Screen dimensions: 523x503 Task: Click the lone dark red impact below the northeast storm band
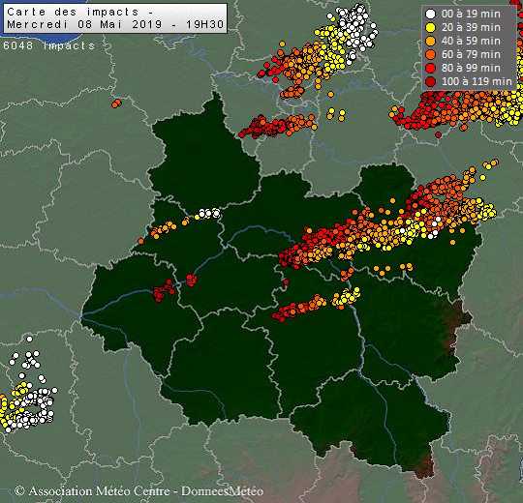pos(439,134)
